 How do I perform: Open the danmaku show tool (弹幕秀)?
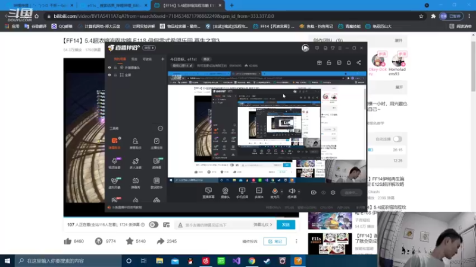coord(136,183)
